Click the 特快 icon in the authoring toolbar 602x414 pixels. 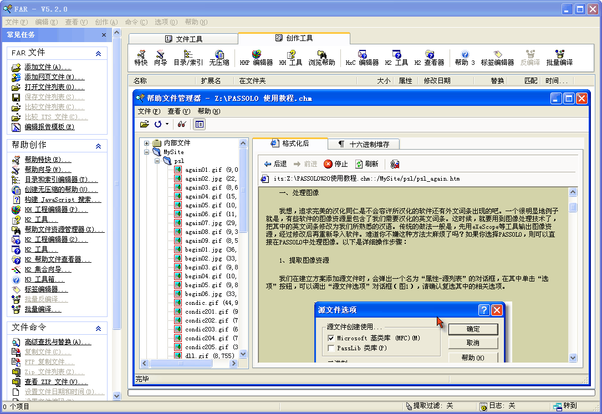click(x=141, y=58)
